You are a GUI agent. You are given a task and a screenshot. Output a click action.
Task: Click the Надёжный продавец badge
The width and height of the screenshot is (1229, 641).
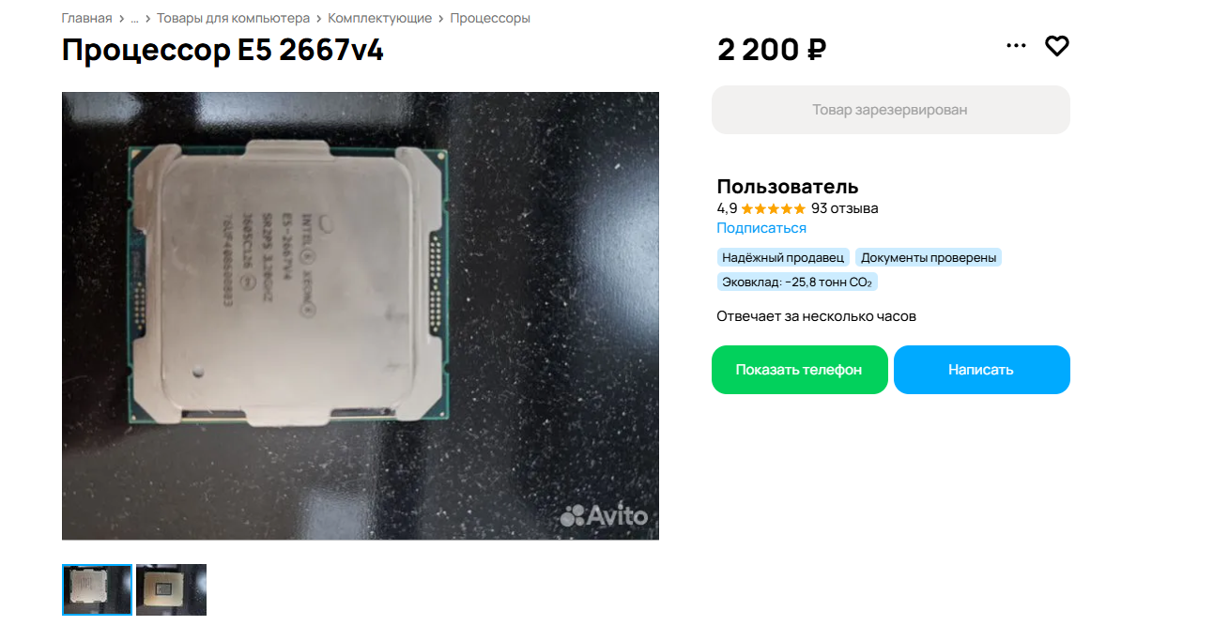[784, 257]
